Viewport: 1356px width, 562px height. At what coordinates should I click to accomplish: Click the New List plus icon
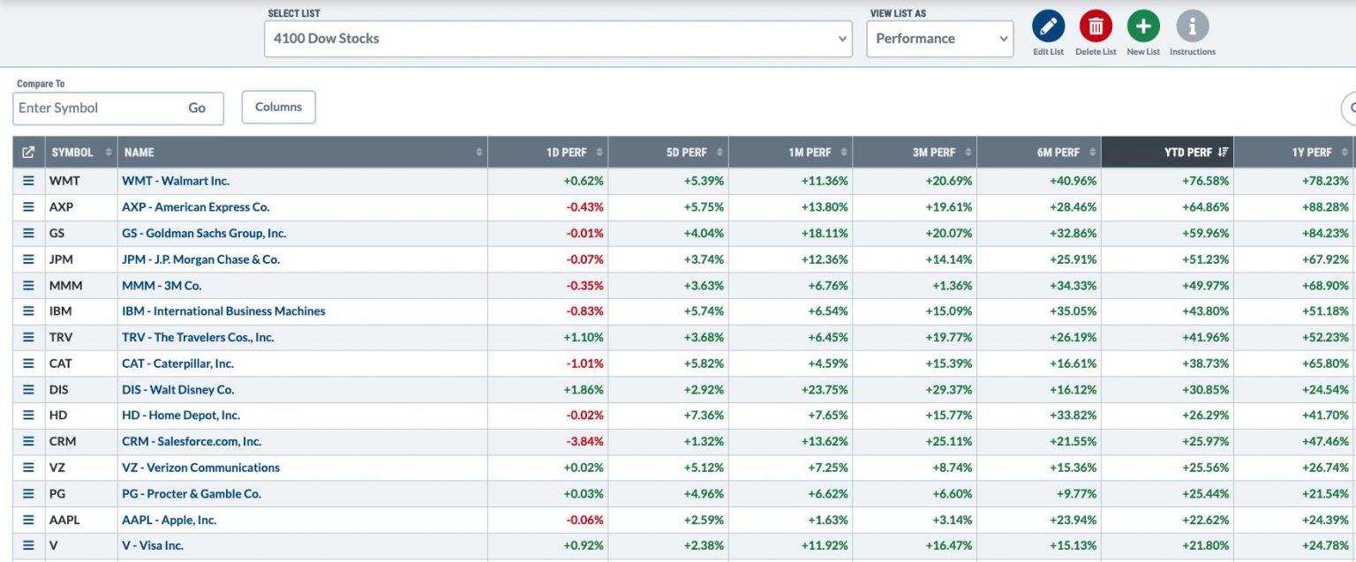point(1143,26)
